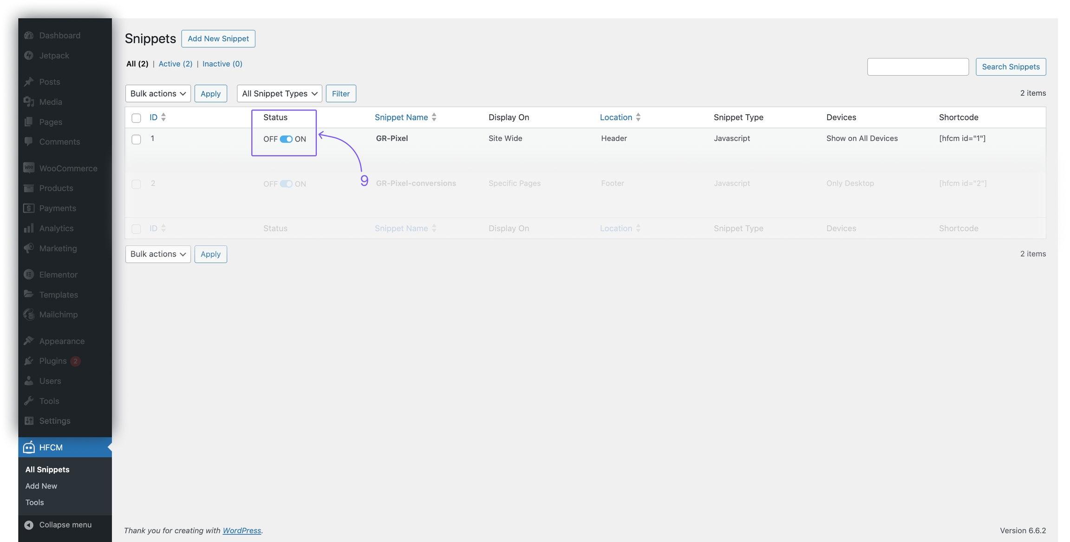Open the top Bulk actions dropdown
This screenshot has height=542, width=1070.
point(158,93)
